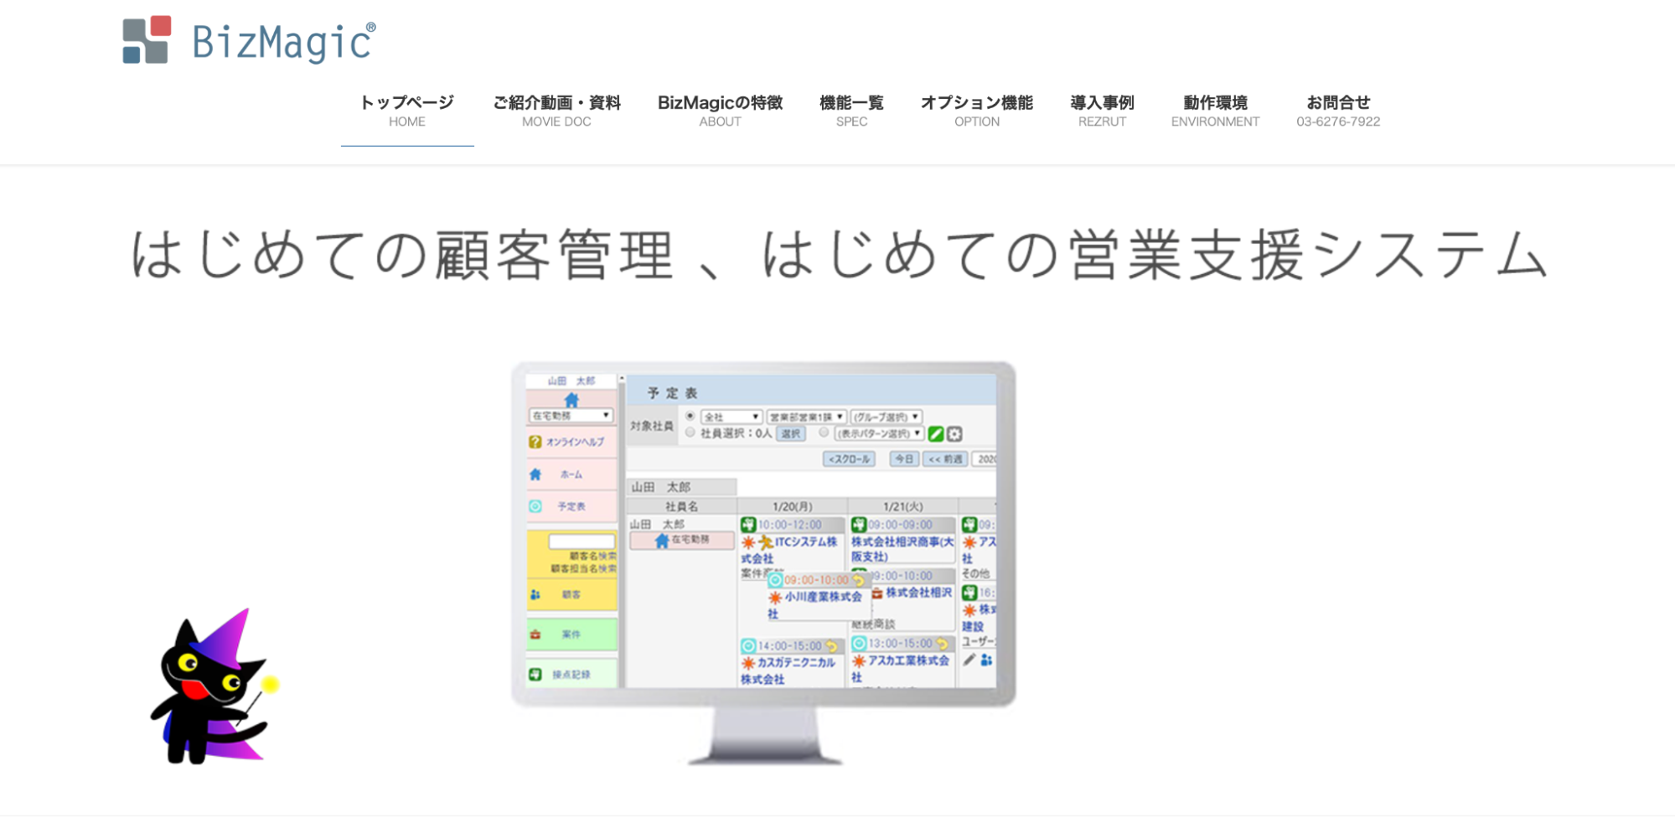Click 顧客名検索 text in sidebar
The image size is (1675, 818).
click(592, 556)
